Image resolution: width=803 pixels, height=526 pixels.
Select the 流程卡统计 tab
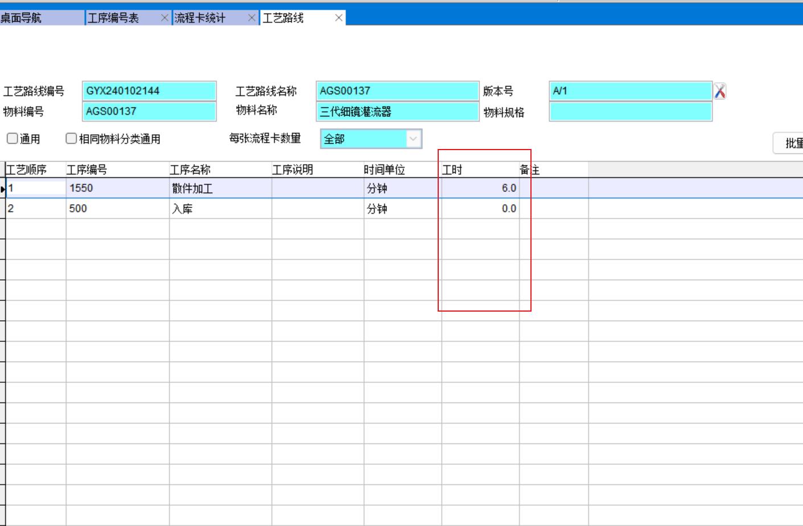pyautogui.click(x=200, y=18)
